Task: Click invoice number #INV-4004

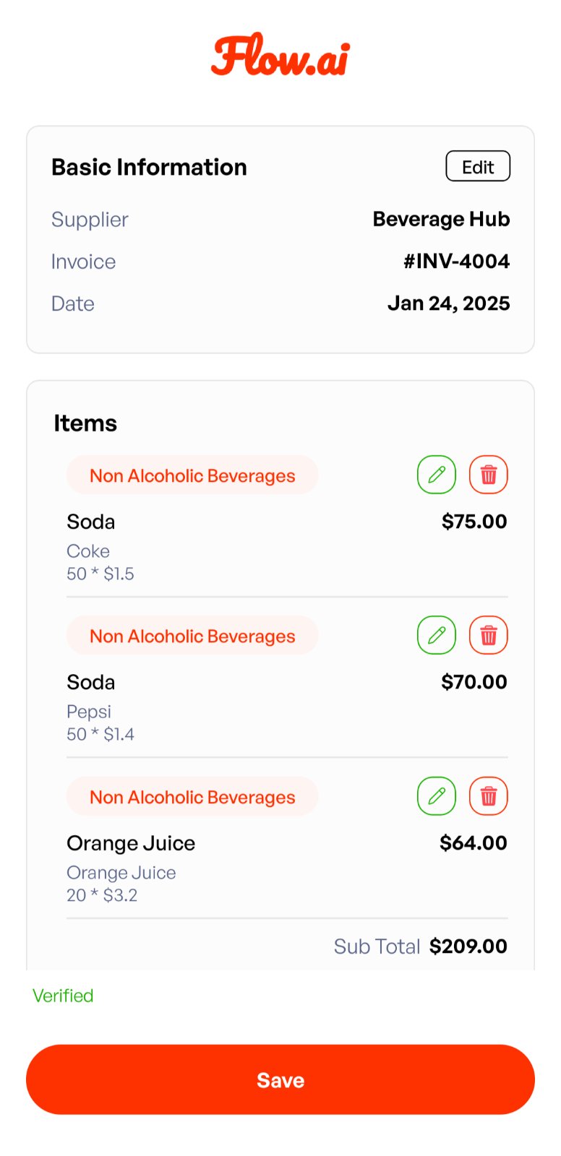Action: coord(456,261)
